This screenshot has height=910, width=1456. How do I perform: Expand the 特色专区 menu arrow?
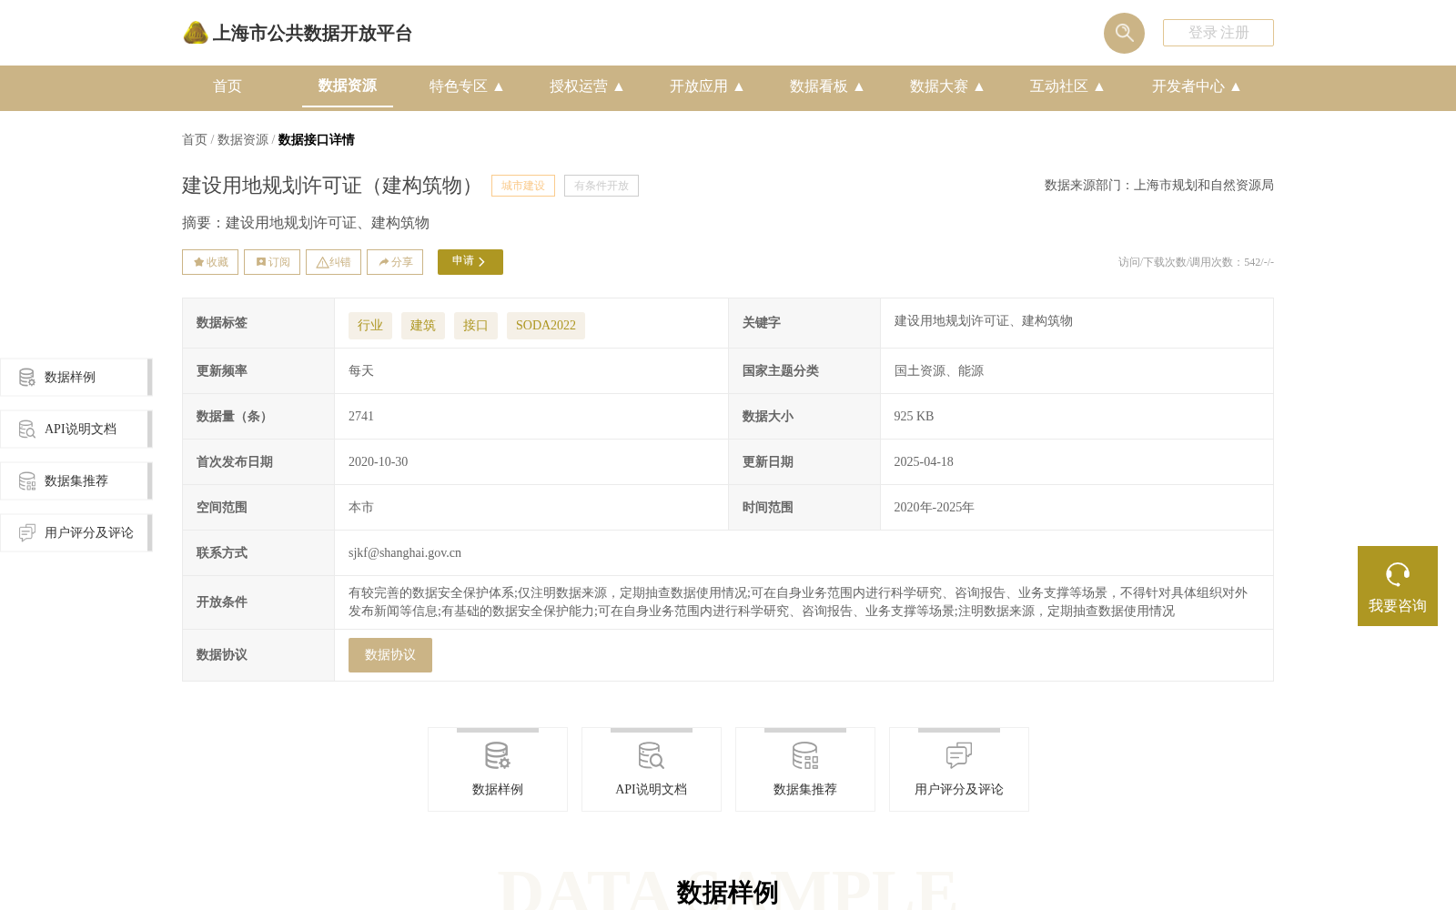(499, 86)
